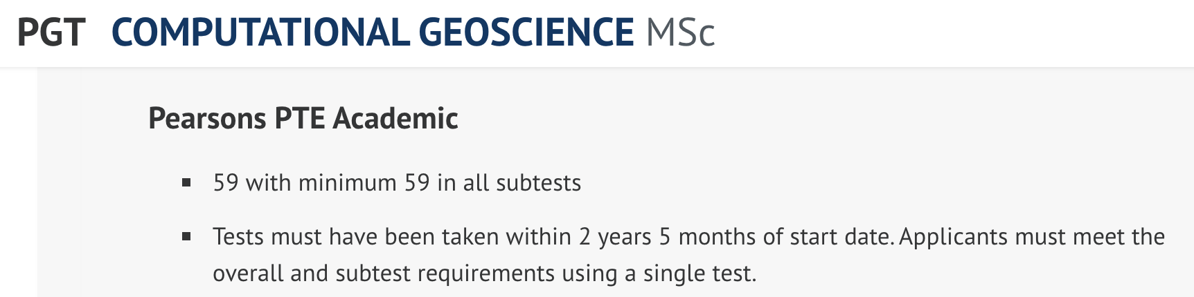Click the PGT label in the header
1194x297 pixels.
click(51, 32)
